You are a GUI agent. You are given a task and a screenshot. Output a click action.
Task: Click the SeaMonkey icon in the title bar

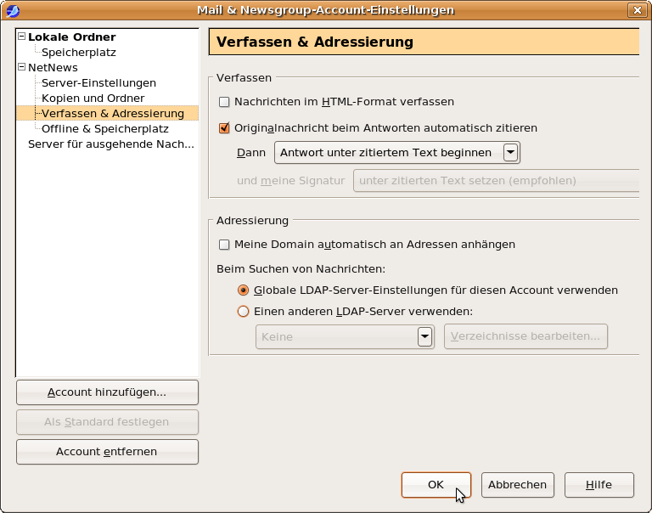(x=13, y=10)
